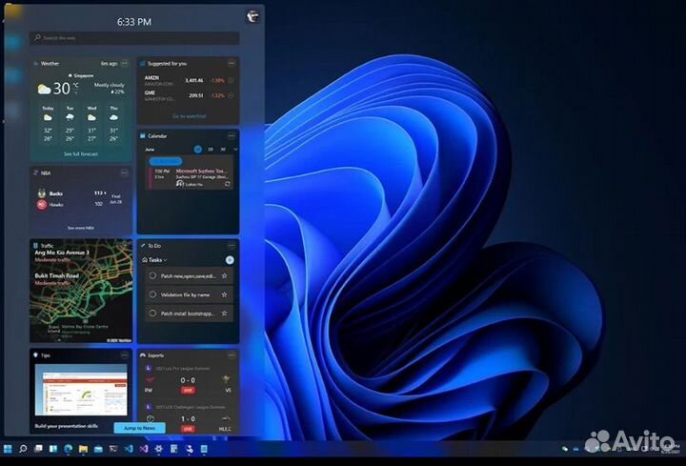Click the Search the web field
The width and height of the screenshot is (686, 466).
[x=134, y=38]
